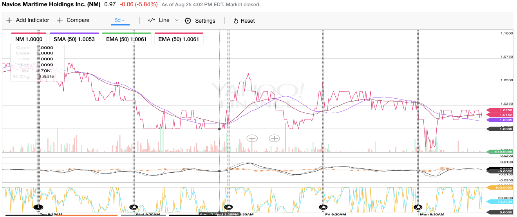
Task: Open the event marker above Fri 9:30AM
Action: 323,207
